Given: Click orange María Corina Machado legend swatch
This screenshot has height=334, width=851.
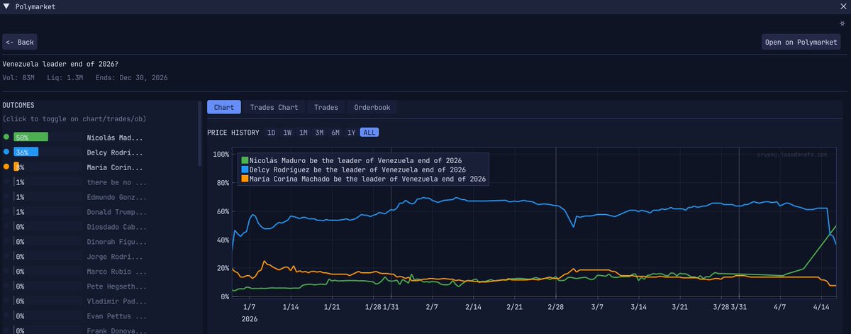Looking at the screenshot, I should (245, 179).
